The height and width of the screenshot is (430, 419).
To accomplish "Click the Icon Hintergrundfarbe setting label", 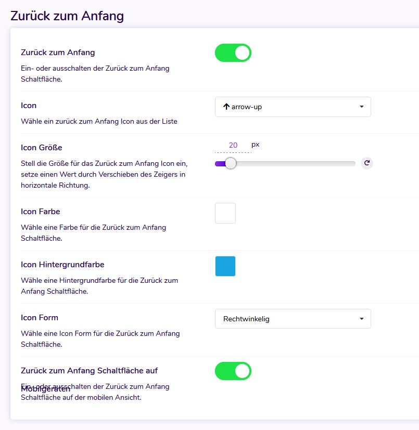I will (62, 265).
